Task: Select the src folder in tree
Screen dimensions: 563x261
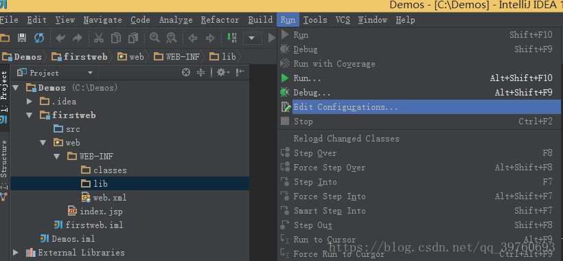Action: click(x=67, y=129)
